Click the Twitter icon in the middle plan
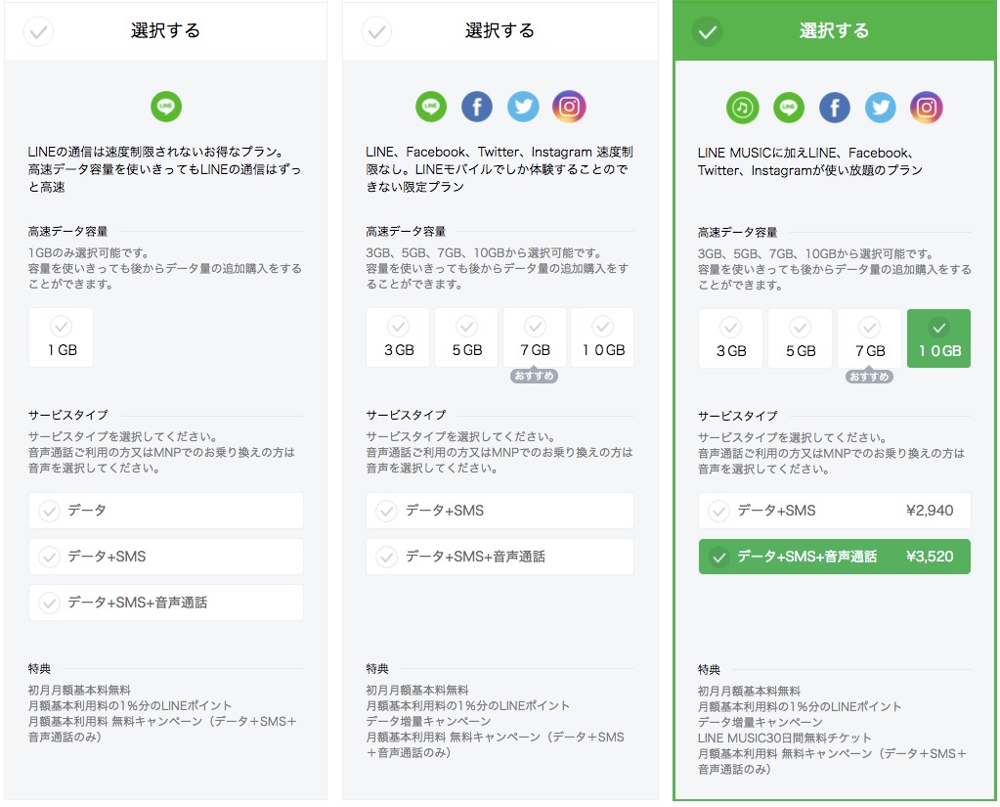Image resolution: width=1000 pixels, height=807 pixels. pyautogui.click(x=523, y=107)
